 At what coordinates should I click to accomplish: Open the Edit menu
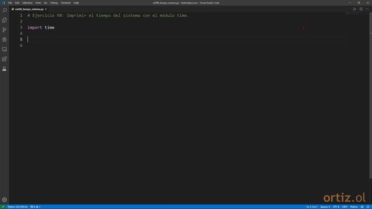[x=17, y=3]
